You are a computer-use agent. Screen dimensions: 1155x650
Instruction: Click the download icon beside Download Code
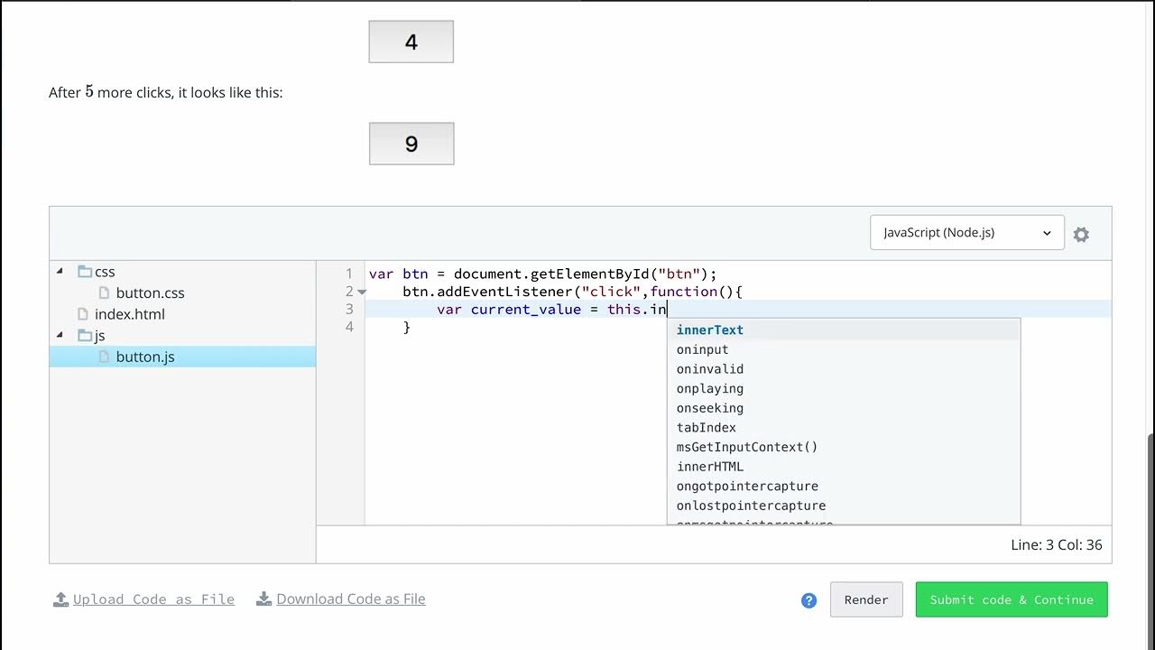click(x=263, y=599)
